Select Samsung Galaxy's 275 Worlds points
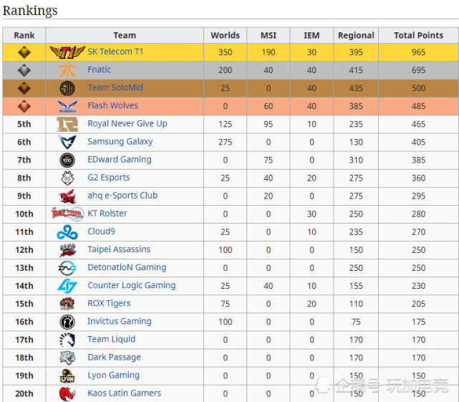Screen dimensions: 459x402 [225, 142]
